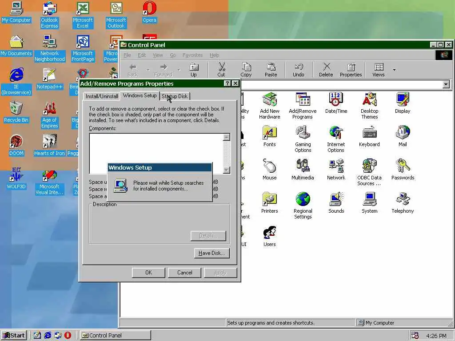The width and height of the screenshot is (455, 341).
Task: Open the Sounds icon
Action: (x=336, y=203)
